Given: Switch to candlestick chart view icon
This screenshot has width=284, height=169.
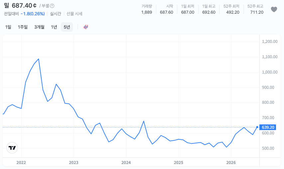Looking at the screenshot, I should tap(86, 27).
